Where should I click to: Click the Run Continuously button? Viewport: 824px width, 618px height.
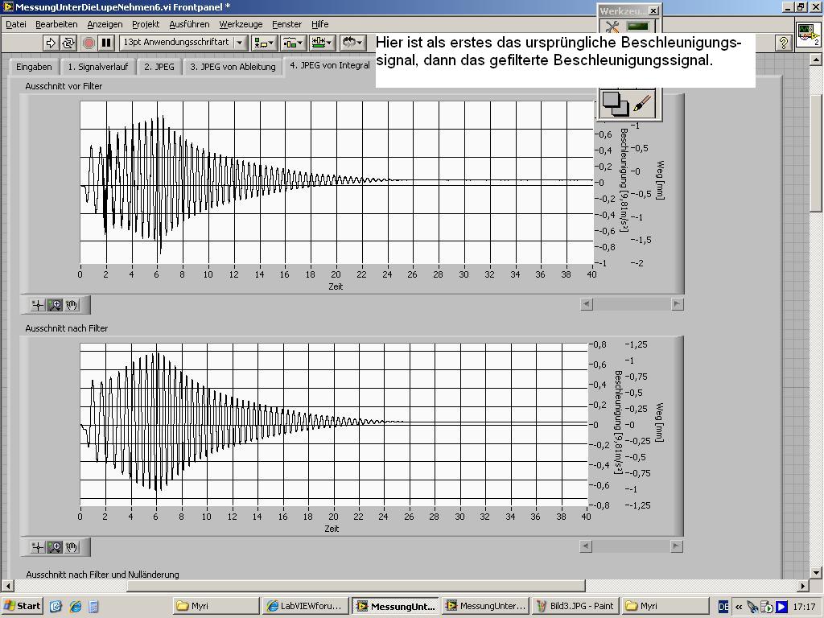click(68, 43)
